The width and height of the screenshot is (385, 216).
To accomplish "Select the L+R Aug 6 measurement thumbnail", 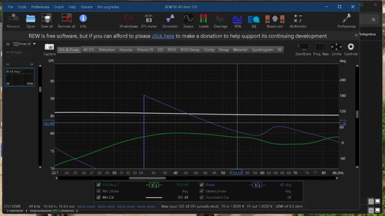I will click(x=19, y=58).
